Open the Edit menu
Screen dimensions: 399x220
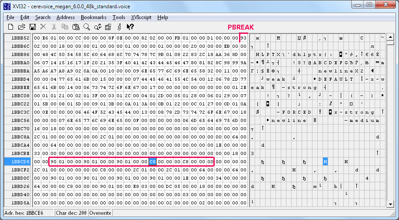click(x=25, y=17)
